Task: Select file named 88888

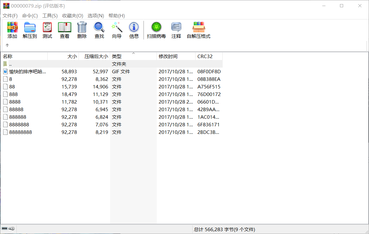Action: 16,109
